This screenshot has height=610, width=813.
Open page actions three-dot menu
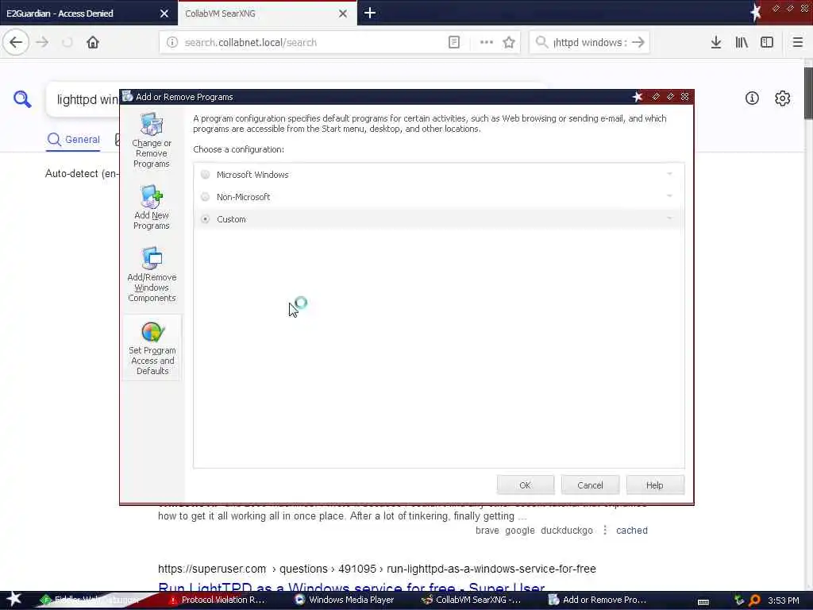487,43
